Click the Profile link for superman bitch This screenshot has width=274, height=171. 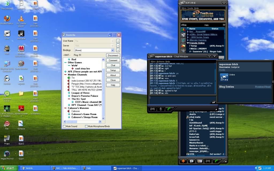(222, 70)
